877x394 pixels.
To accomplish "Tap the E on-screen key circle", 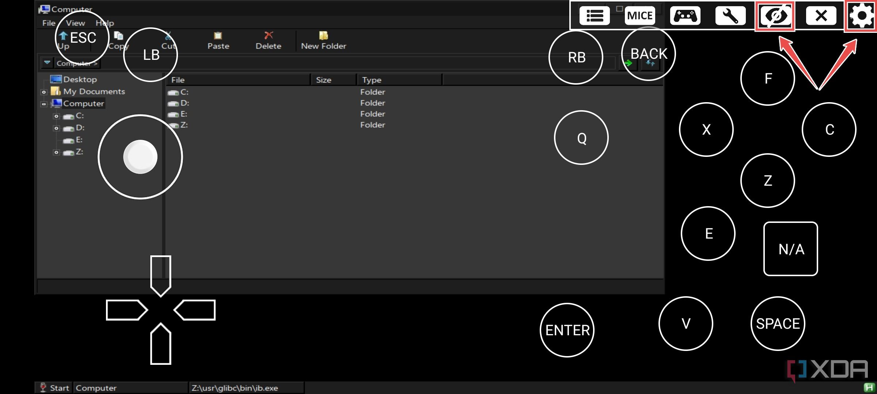I will 708,233.
